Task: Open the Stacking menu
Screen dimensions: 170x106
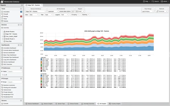Action: pyautogui.click(x=86, y=15)
